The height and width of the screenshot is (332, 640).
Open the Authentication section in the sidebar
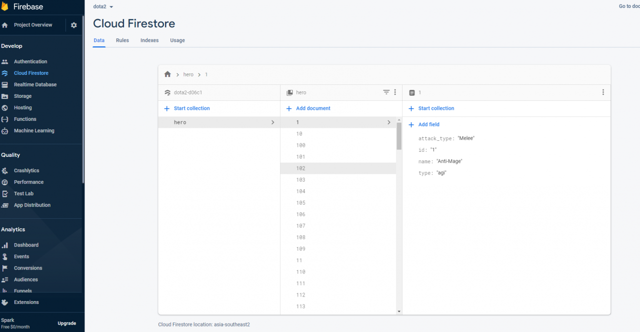(30, 61)
